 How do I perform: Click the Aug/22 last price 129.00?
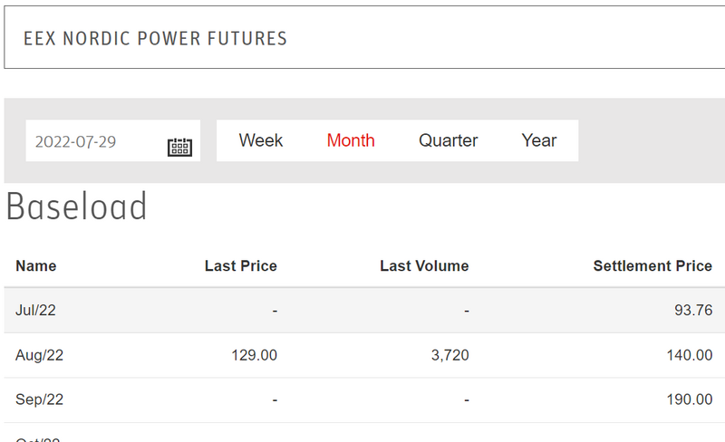click(255, 355)
